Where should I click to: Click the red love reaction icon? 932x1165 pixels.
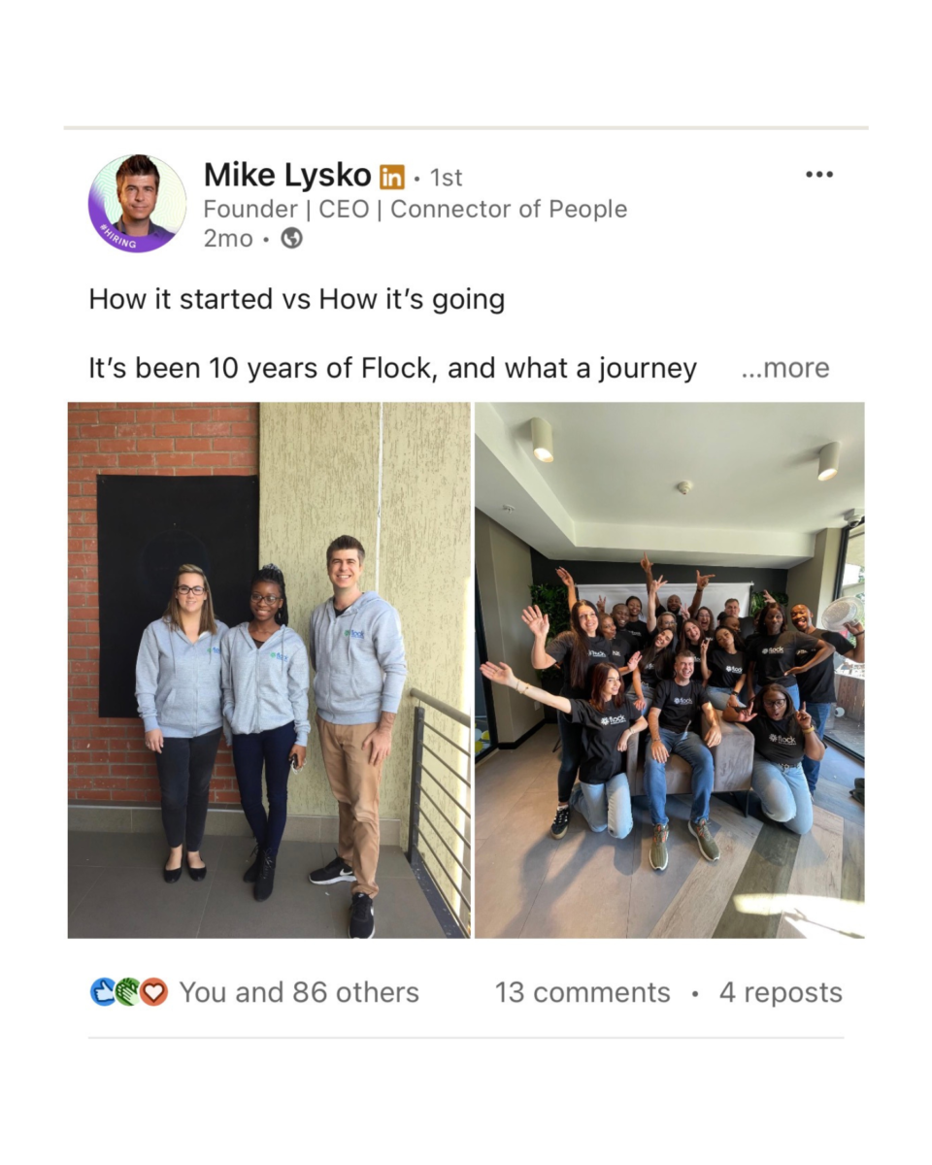pyautogui.click(x=154, y=992)
